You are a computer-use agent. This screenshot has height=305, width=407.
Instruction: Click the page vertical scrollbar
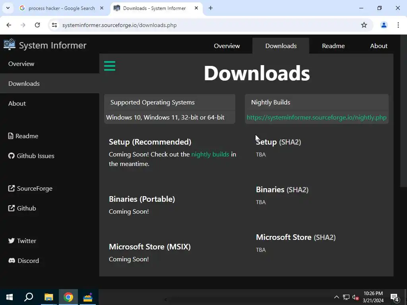point(403,111)
